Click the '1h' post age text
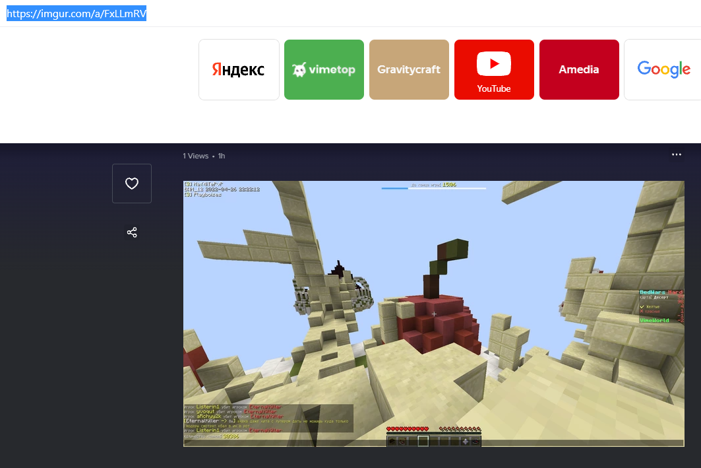Screen dimensions: 701x468 click(222, 156)
